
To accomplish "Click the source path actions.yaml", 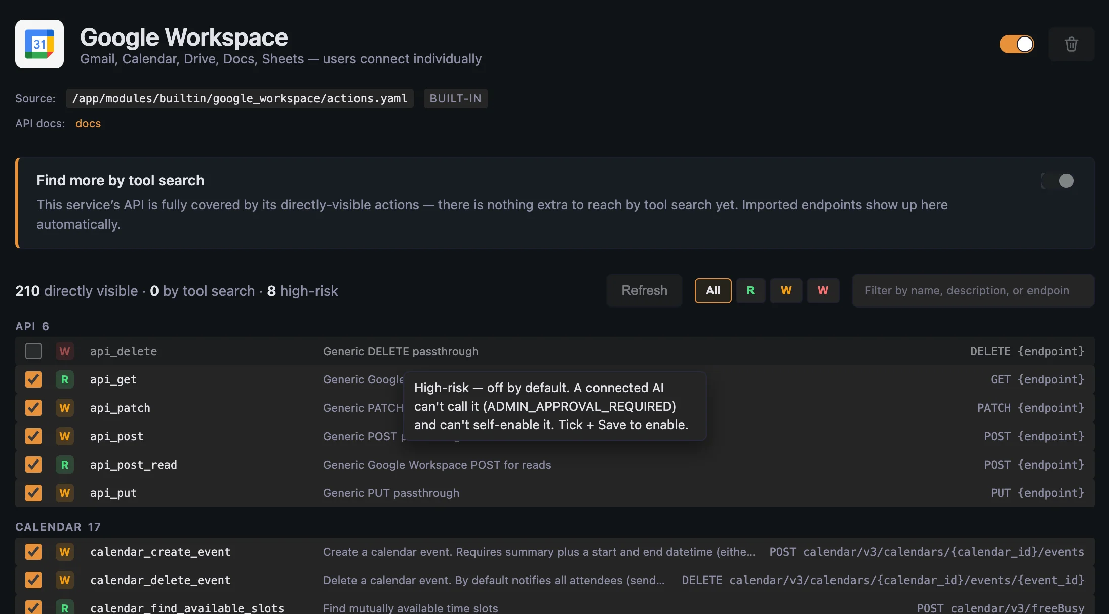I will (x=240, y=98).
